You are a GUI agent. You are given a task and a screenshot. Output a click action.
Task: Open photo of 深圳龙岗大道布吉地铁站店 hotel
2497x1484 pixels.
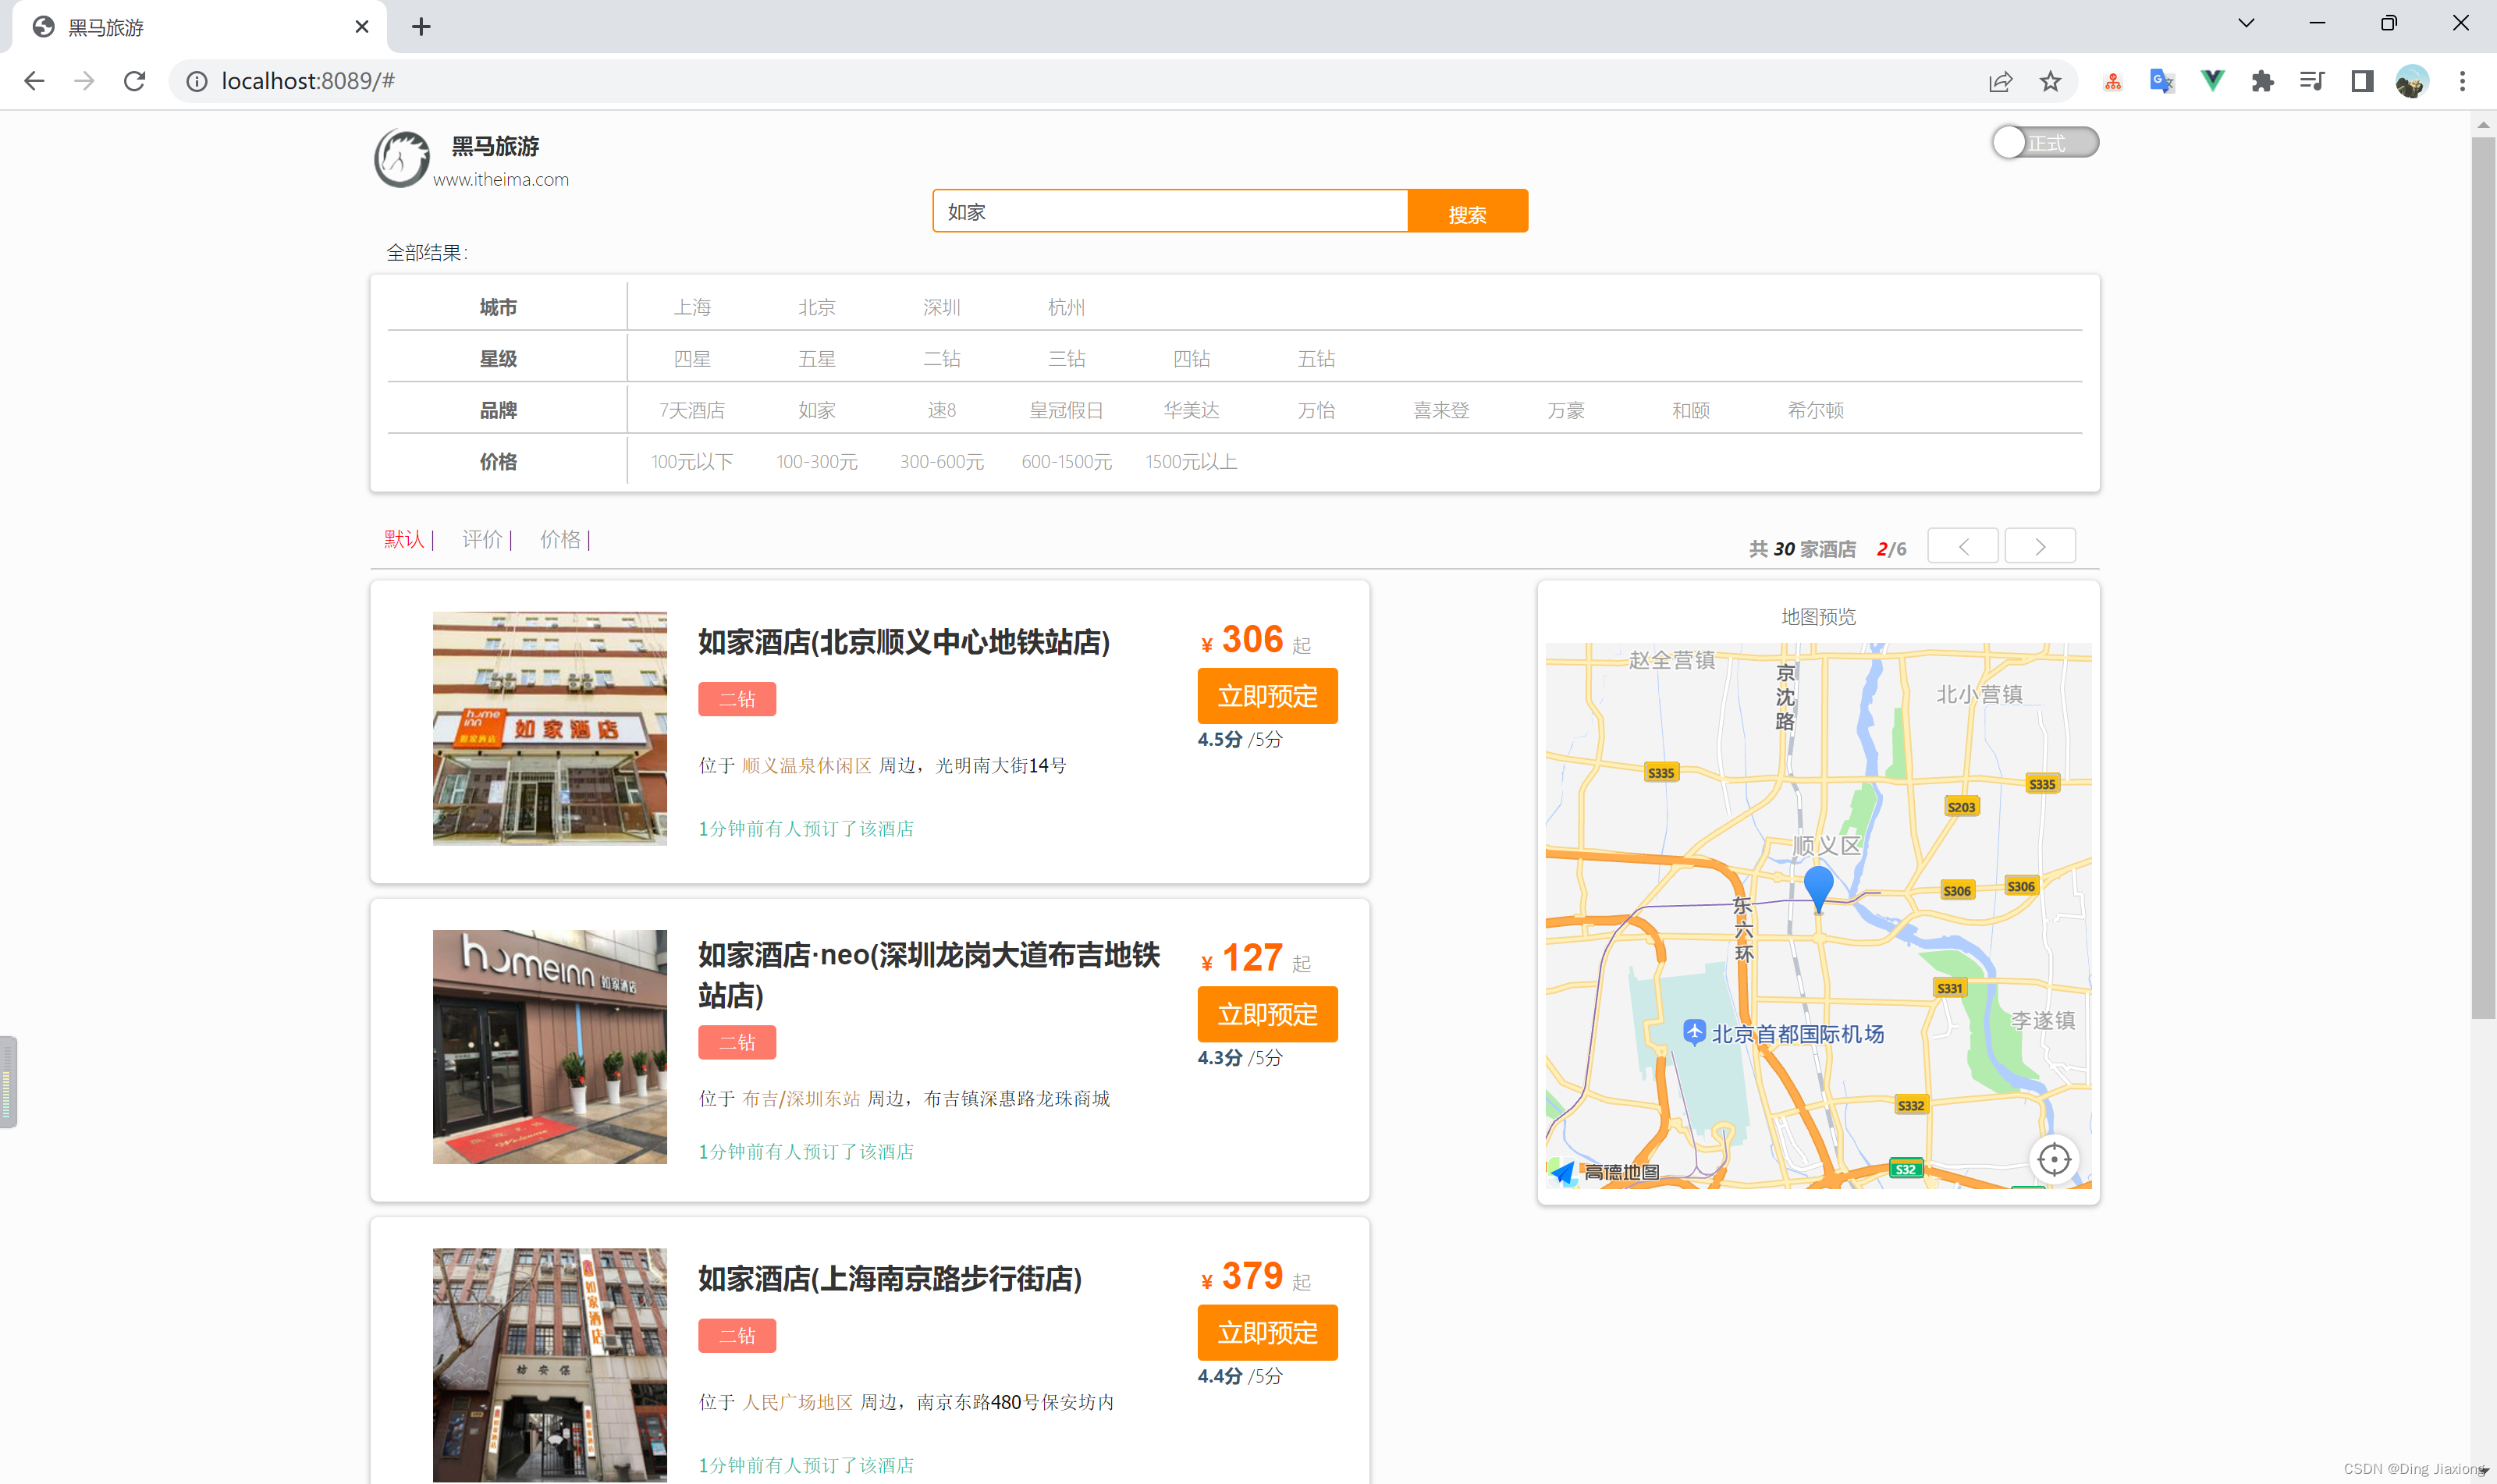(x=550, y=1047)
